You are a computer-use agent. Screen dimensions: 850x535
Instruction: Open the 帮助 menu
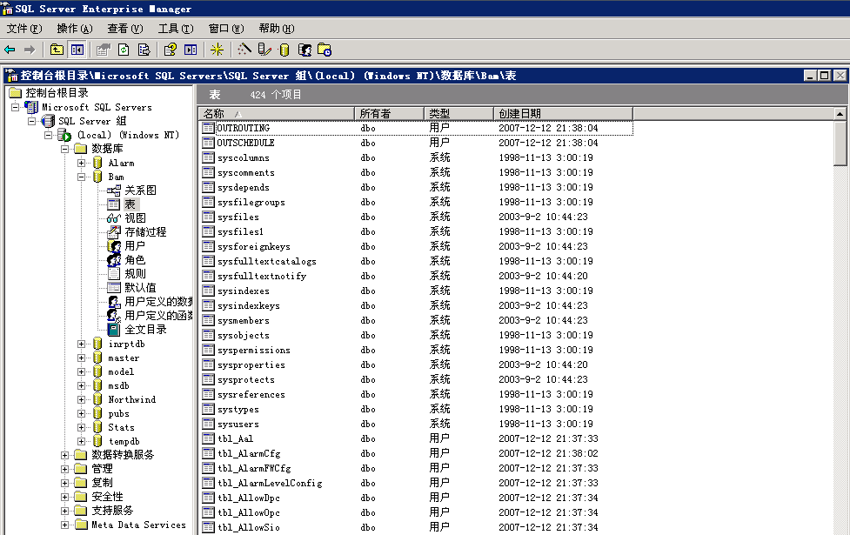click(x=277, y=29)
